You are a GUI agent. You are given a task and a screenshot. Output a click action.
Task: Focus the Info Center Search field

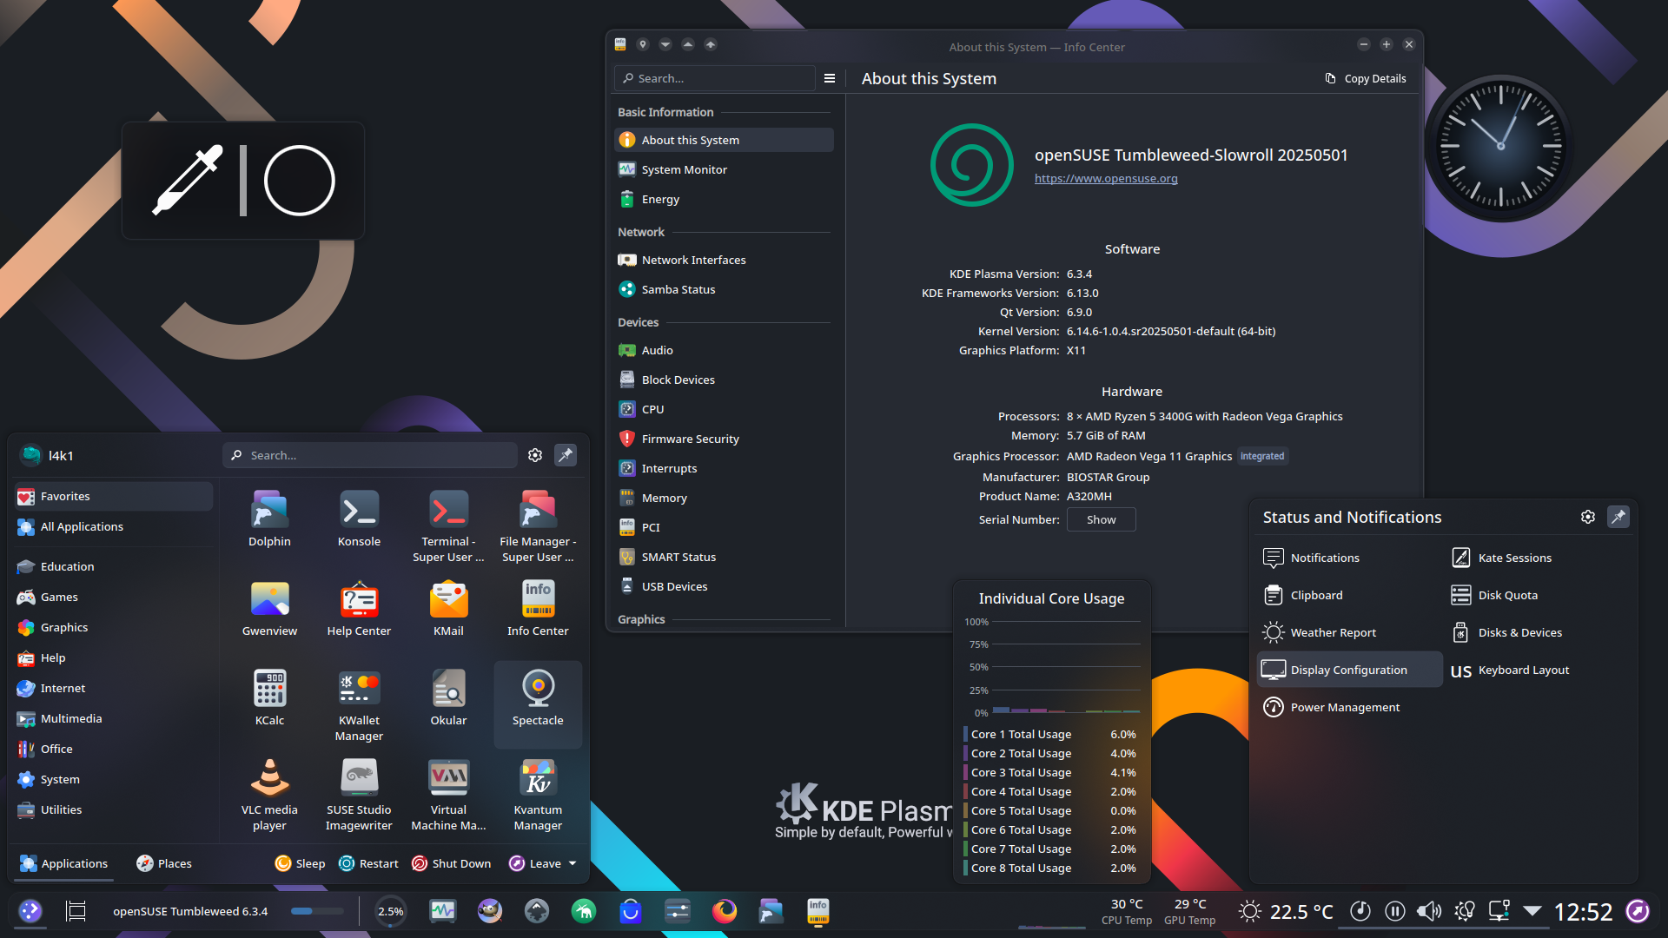point(714,78)
